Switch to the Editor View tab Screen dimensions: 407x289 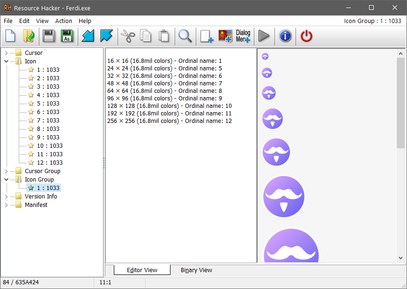[142, 270]
